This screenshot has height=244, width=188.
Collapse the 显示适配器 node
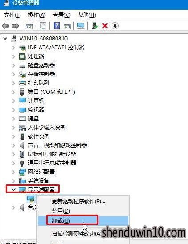13,189
